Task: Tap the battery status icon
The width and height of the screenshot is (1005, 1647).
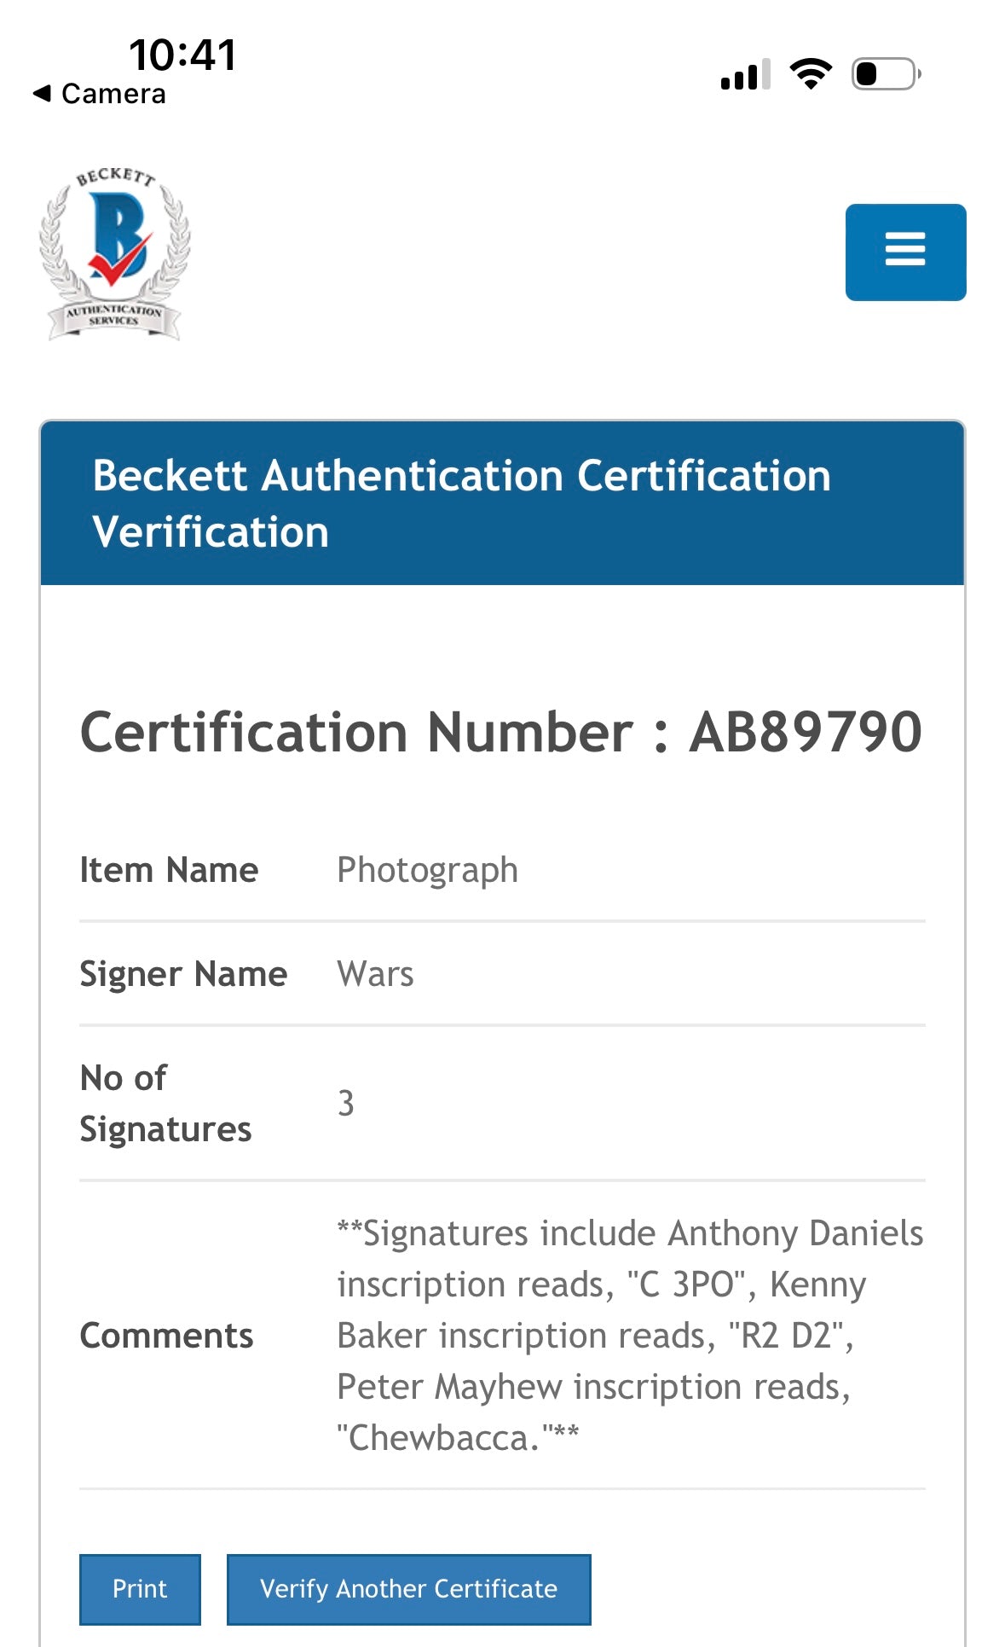Action: (x=886, y=74)
